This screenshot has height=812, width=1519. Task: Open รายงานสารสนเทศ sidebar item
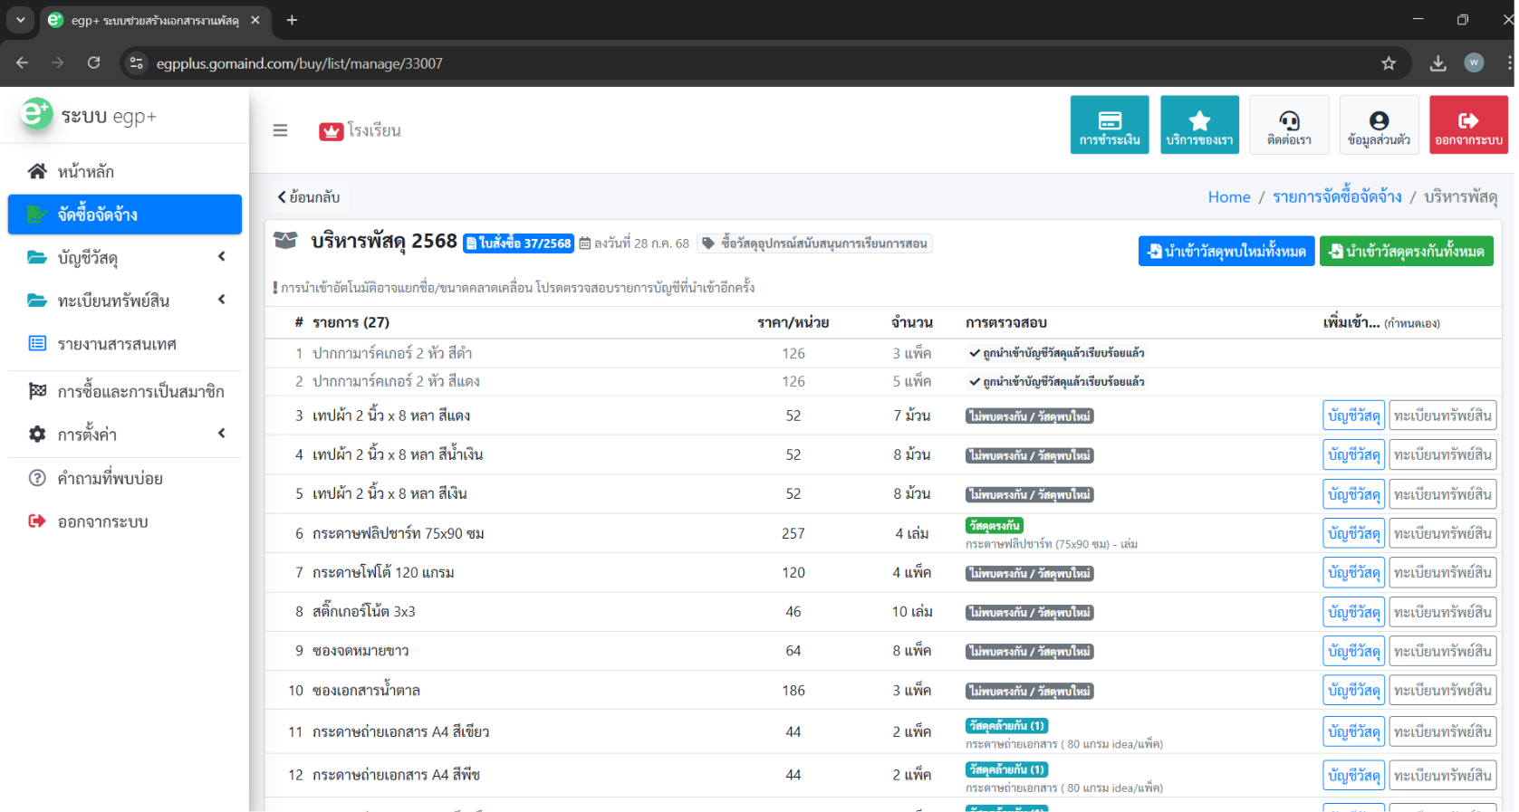click(x=117, y=344)
